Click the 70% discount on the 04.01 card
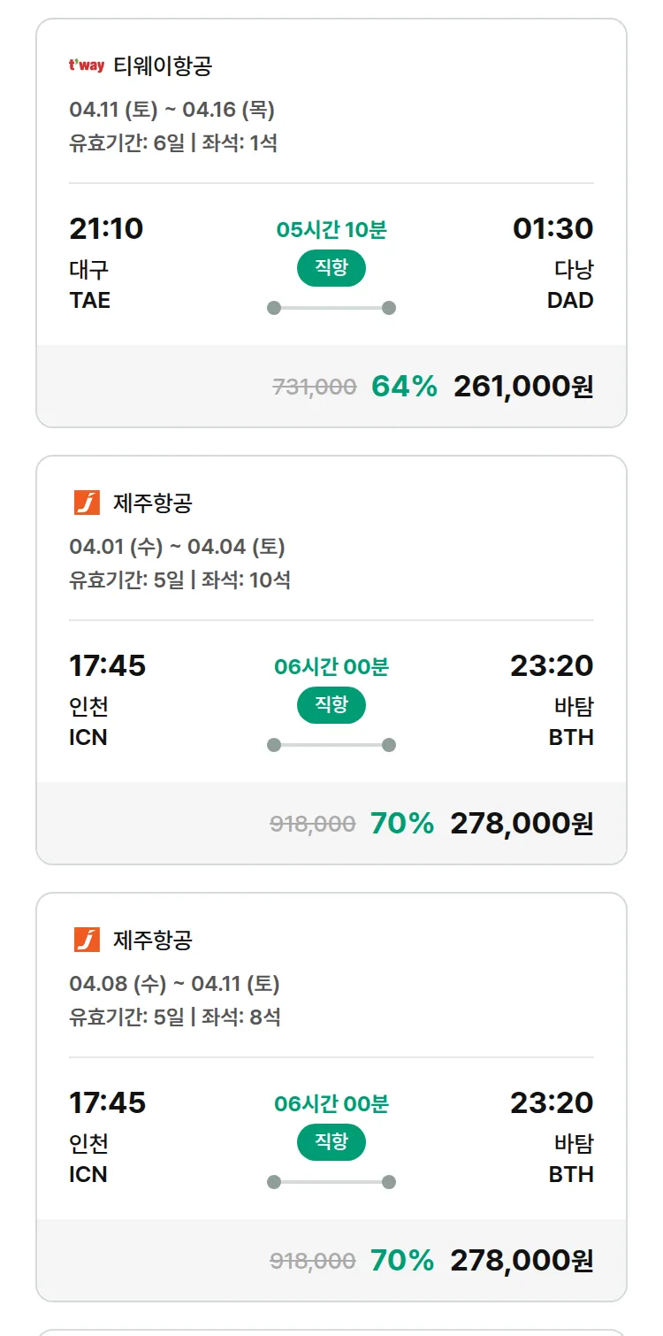Image resolution: width=663 pixels, height=1336 pixels. click(x=402, y=824)
